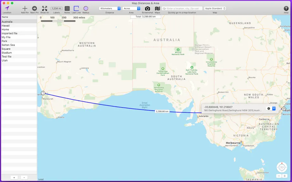
Task: Click the coordinates -33.880849, 151.218927
Action: (218, 107)
